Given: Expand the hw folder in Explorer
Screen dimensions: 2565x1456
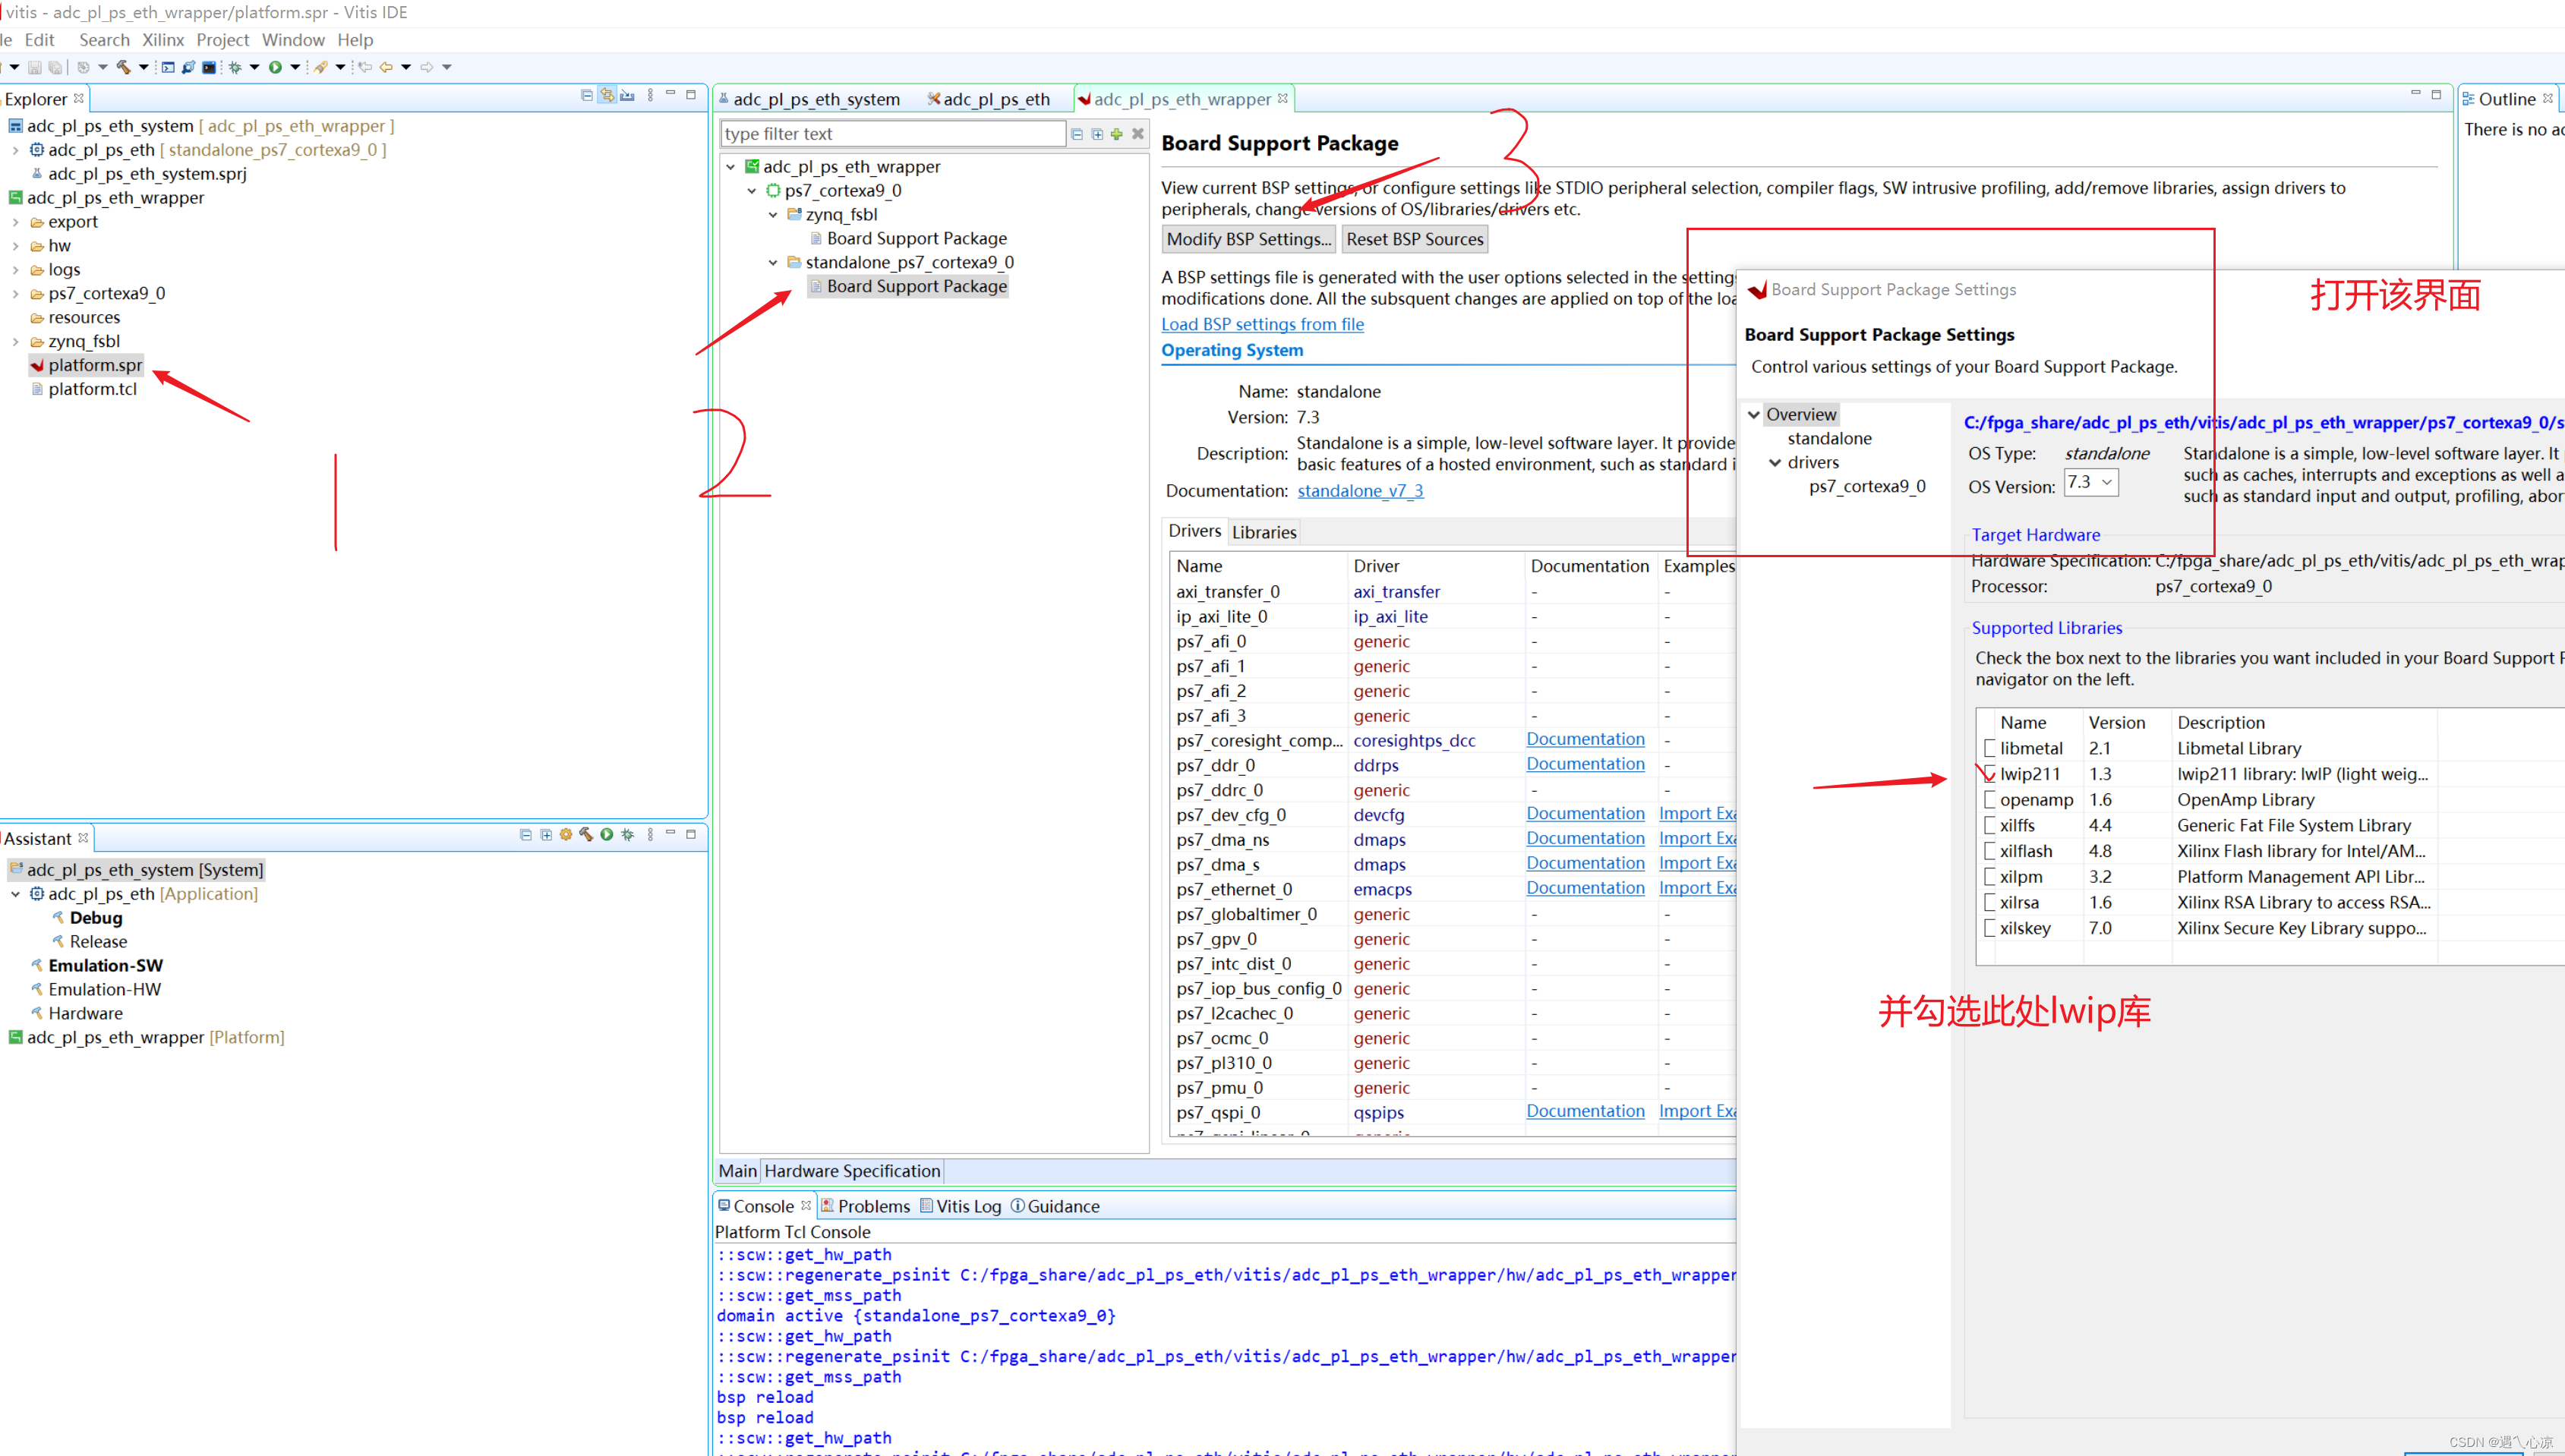Looking at the screenshot, I should pos(15,246).
